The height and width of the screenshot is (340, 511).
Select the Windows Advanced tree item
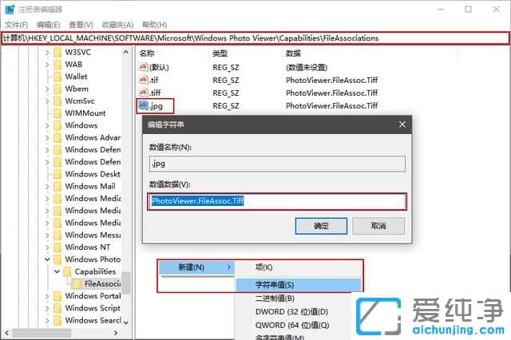point(93,137)
